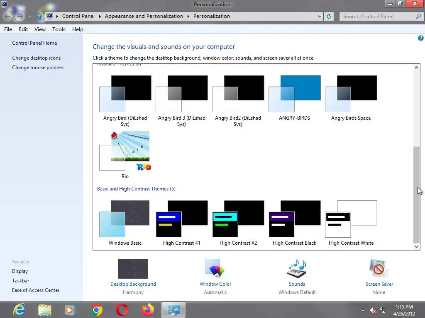The width and height of the screenshot is (425, 318).
Task: Select the ANGRY-BIRDS theme
Action: pos(294,98)
